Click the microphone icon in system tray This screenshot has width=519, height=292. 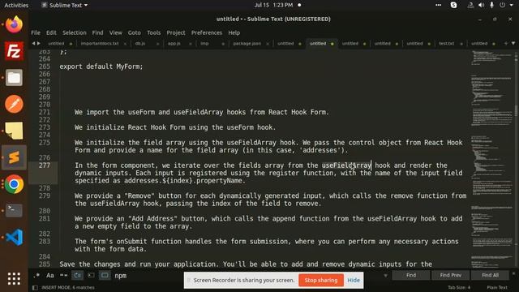492,6
